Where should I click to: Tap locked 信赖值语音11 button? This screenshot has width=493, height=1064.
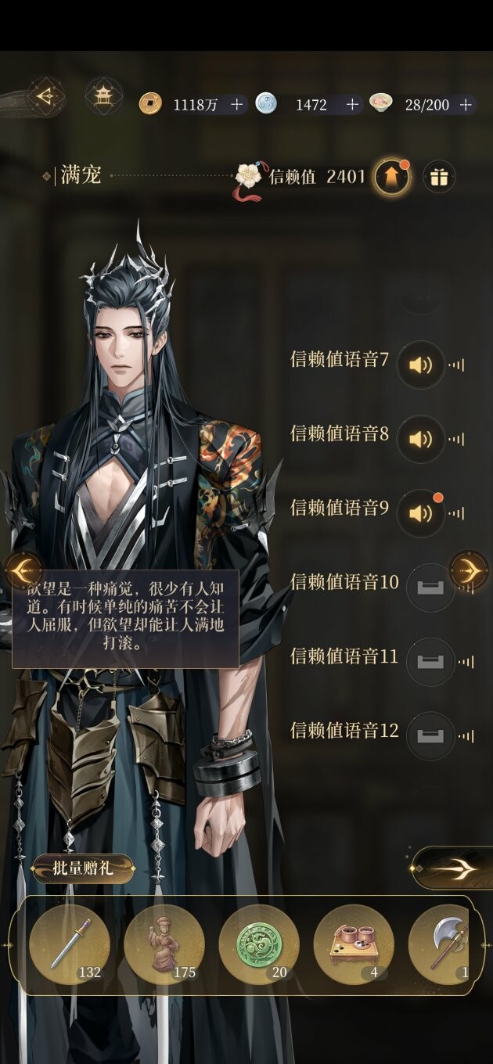pos(430,662)
